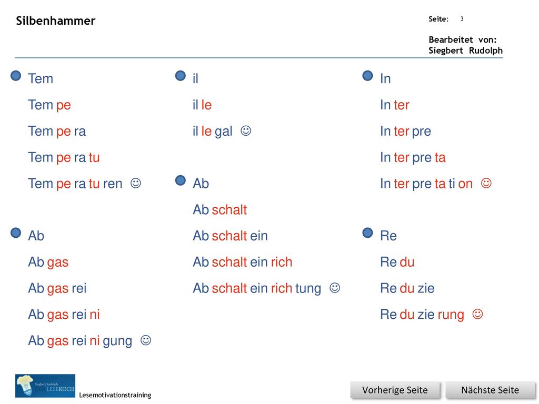Go back with Vorherige Seite button

tap(395, 390)
